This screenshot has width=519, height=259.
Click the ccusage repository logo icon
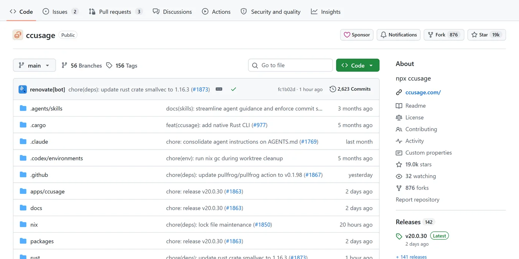click(18, 35)
